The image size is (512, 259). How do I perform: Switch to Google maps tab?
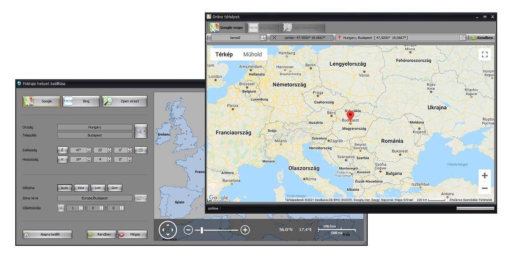click(x=226, y=28)
